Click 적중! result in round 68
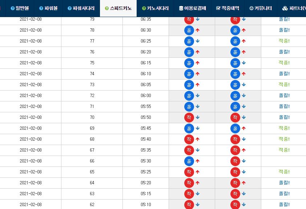The image size is (306, 209). [284, 139]
